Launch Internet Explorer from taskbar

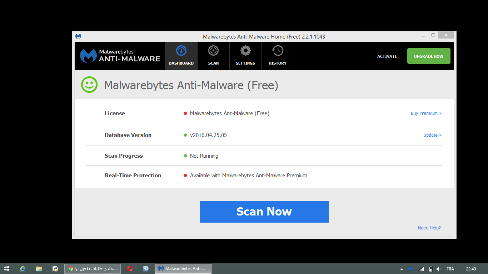point(23,269)
